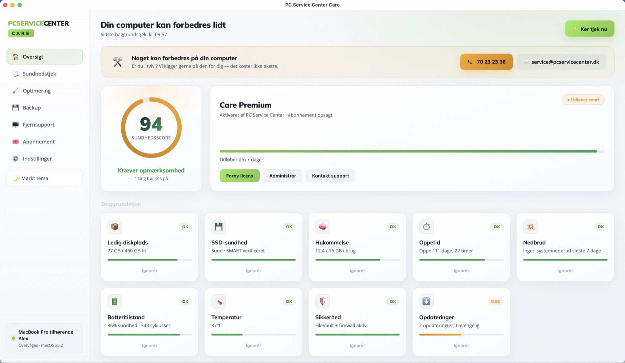Viewport: 625px width, 363px height.
Task: Open Fjernsupport from the sidebar
Action: click(45, 125)
